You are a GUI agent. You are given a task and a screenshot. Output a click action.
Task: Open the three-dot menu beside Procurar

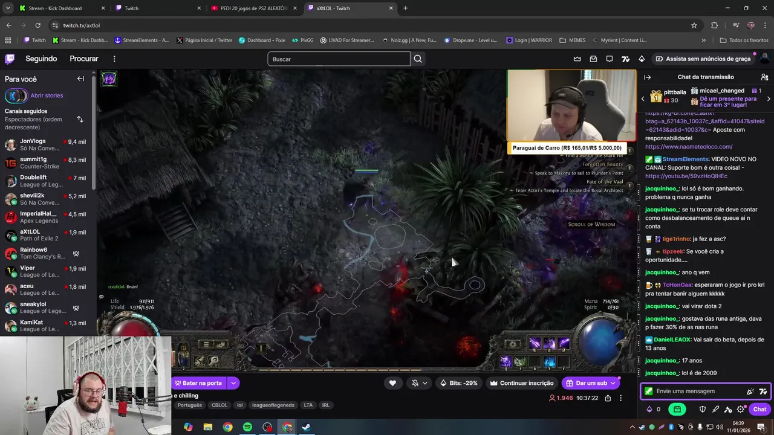pos(114,59)
